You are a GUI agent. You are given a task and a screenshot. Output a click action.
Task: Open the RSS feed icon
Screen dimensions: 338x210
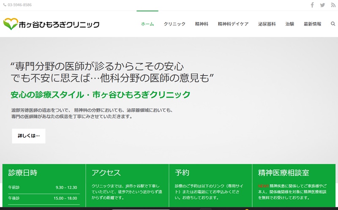333,5
